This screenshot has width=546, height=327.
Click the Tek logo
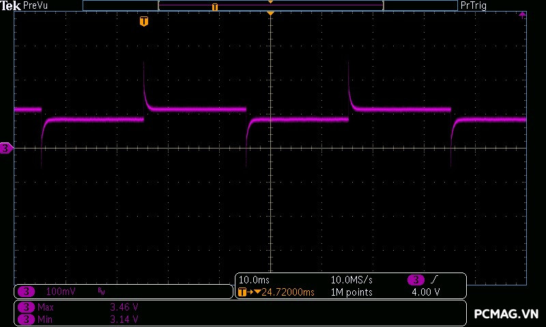(10, 5)
